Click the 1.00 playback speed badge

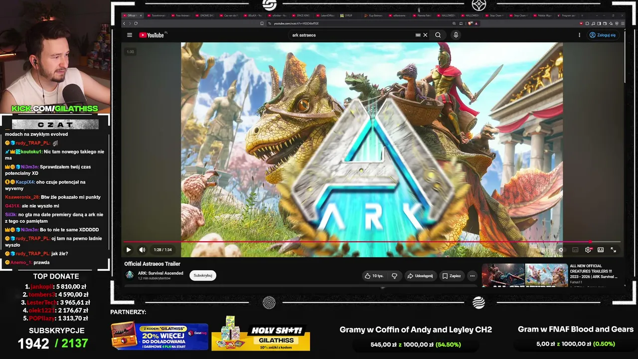[x=130, y=52]
